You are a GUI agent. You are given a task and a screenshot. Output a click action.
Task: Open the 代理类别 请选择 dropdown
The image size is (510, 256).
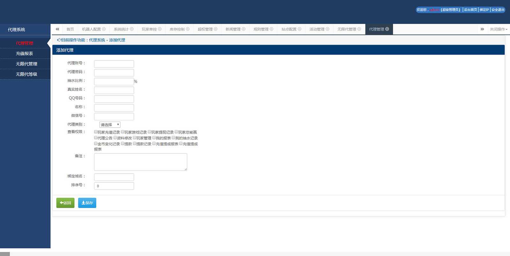(x=110, y=125)
